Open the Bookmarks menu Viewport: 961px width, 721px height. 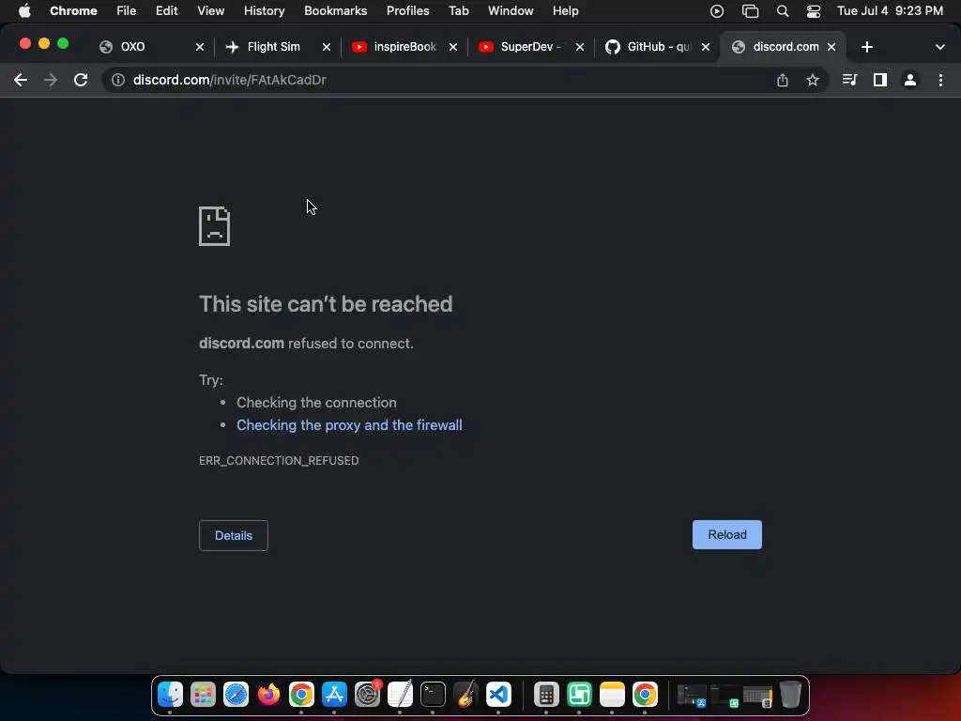pos(336,11)
